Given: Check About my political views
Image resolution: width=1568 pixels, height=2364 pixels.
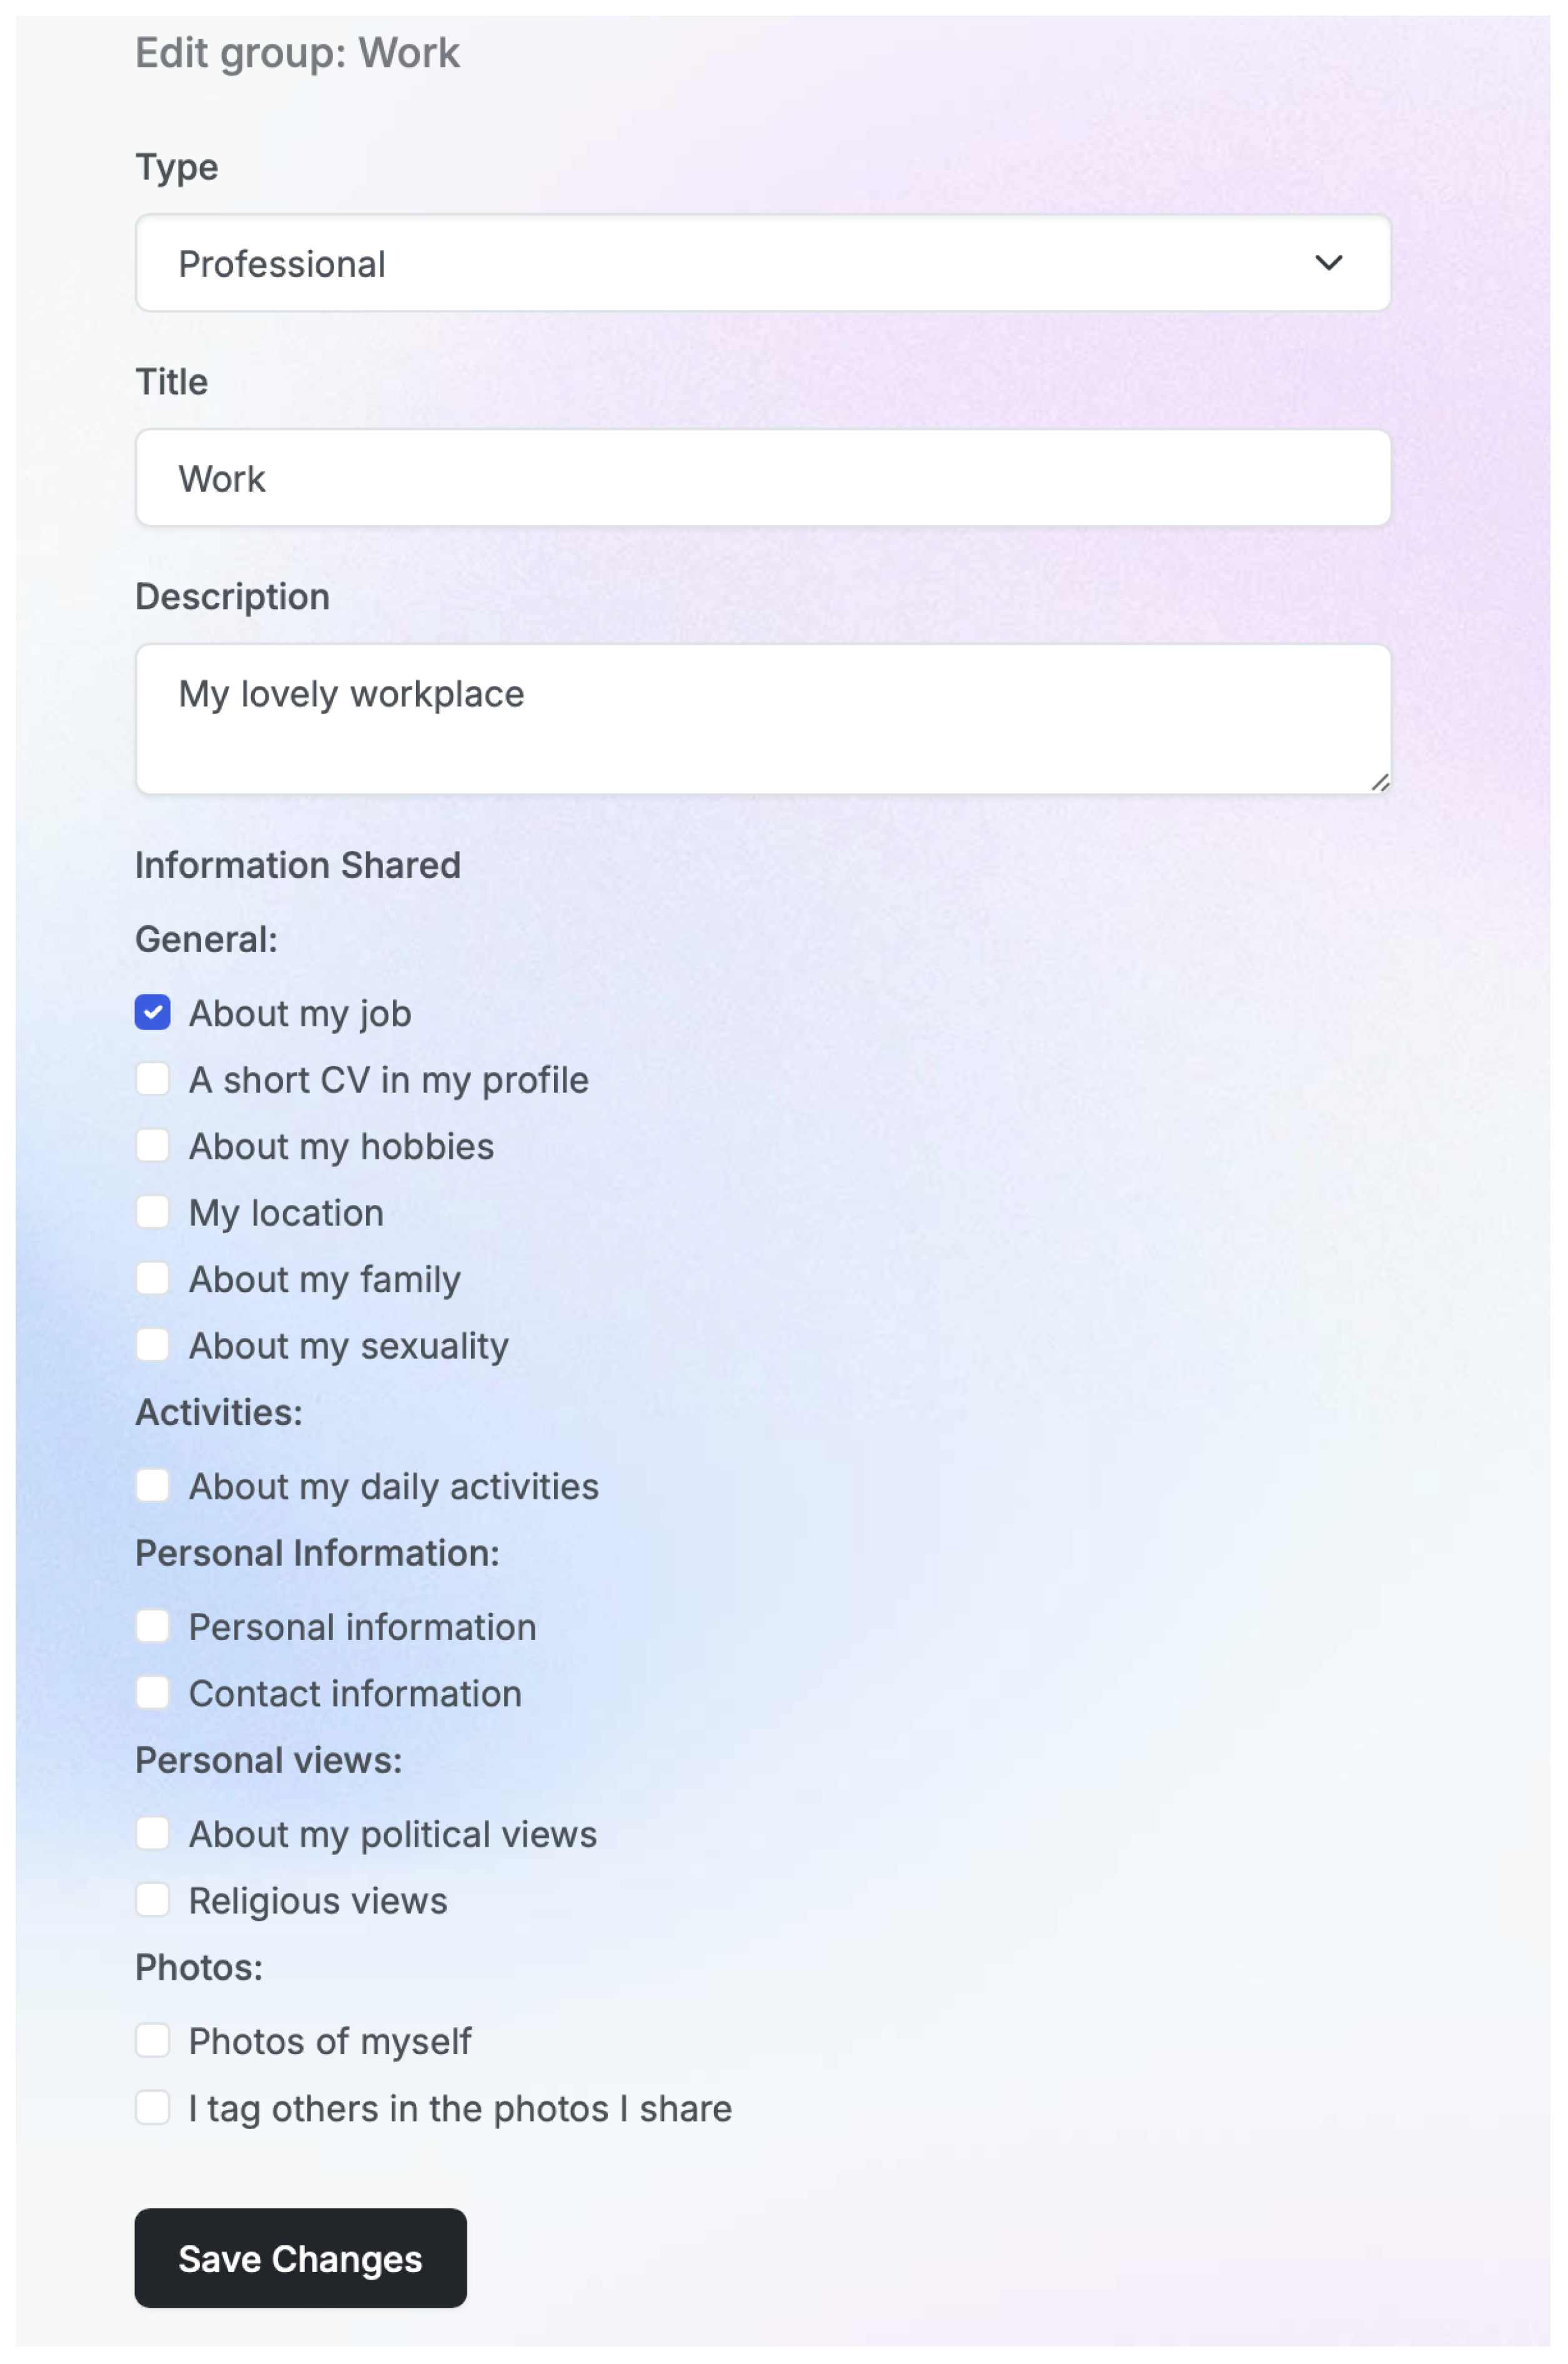Looking at the screenshot, I should [153, 1833].
